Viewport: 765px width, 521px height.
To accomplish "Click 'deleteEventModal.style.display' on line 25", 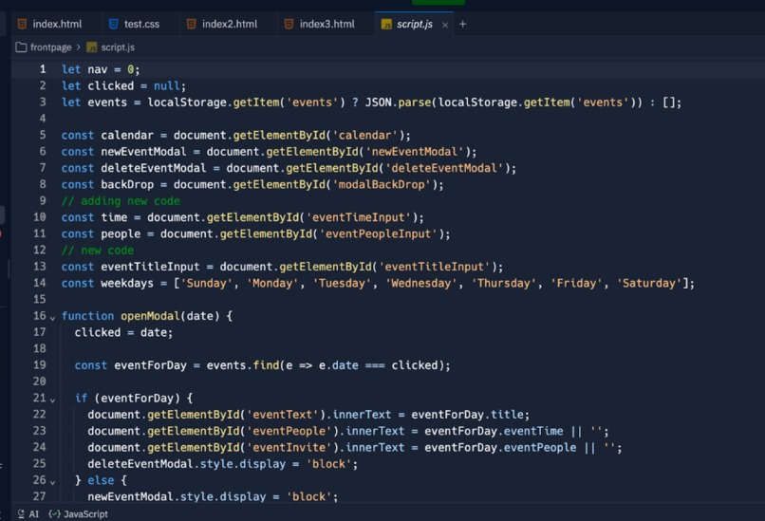I will [x=187, y=464].
